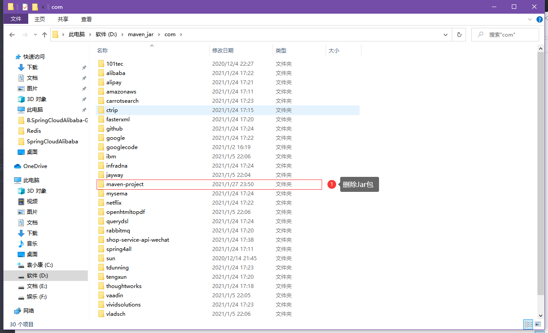Viewport: 548px width, 333px height.
Task: Open drive 文档 (E:)
Action: tap(37, 286)
